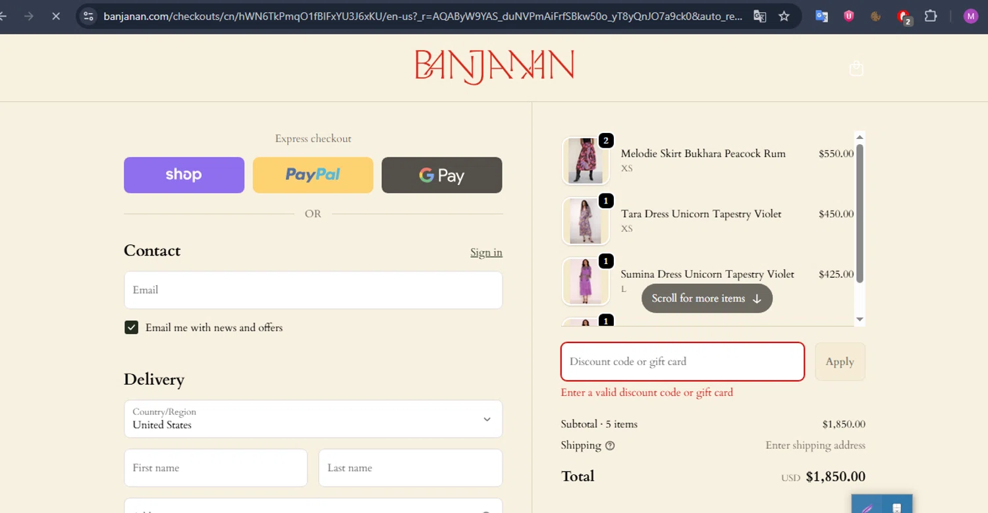Image resolution: width=988 pixels, height=513 pixels.
Task: Open the uBlock shield extension icon
Action: [849, 16]
